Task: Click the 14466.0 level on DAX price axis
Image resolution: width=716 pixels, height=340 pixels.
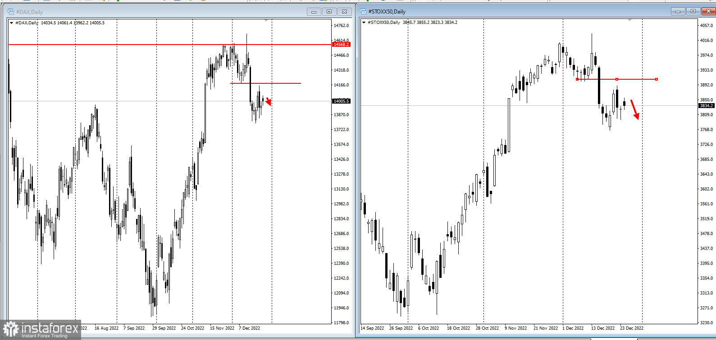Action: (x=341, y=55)
